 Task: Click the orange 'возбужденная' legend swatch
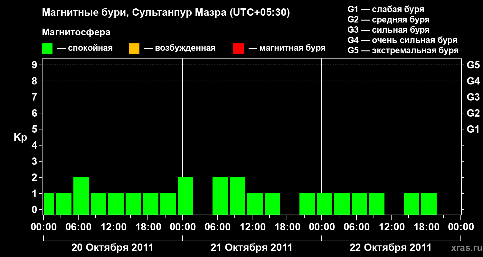pos(134,49)
